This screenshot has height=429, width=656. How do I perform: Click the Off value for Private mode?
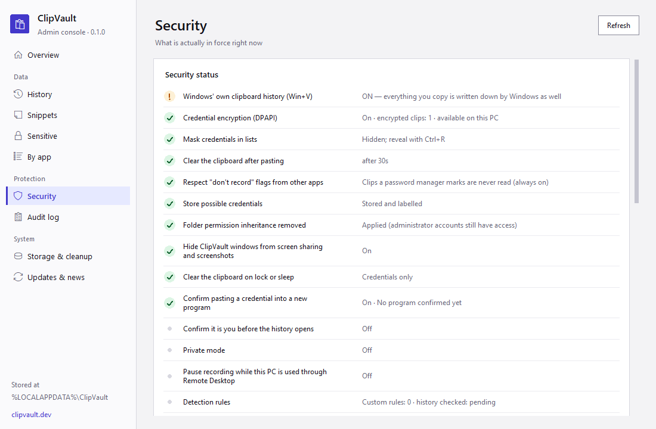click(367, 350)
